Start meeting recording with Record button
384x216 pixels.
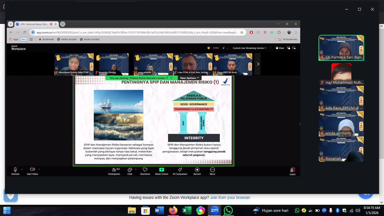coord(197,171)
